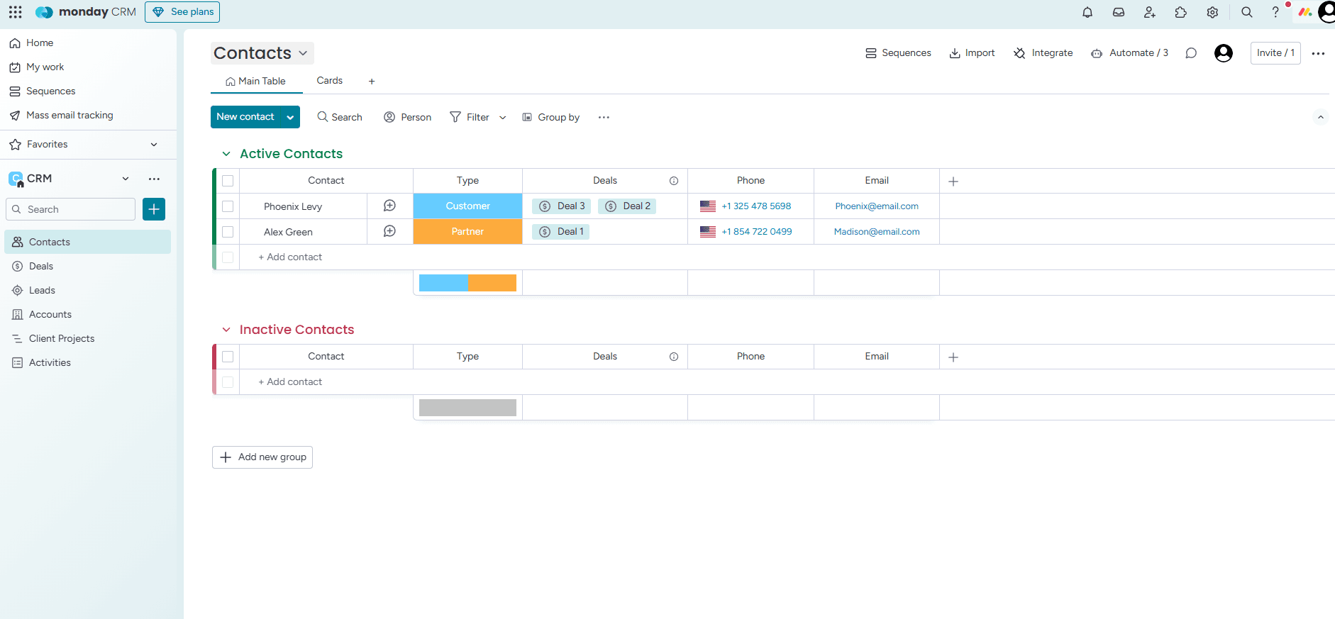Image resolution: width=1335 pixels, height=619 pixels.
Task: Select all Inactive Contacts checkbox
Action: click(x=228, y=357)
